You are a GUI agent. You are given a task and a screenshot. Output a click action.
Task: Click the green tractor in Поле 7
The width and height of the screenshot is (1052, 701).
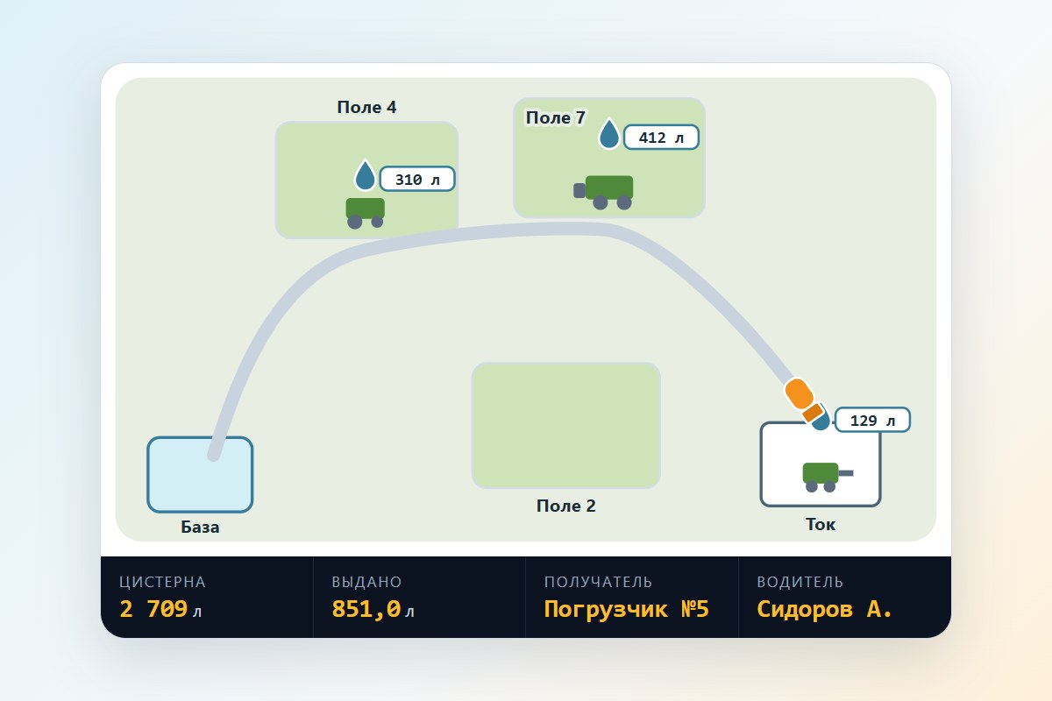(603, 192)
